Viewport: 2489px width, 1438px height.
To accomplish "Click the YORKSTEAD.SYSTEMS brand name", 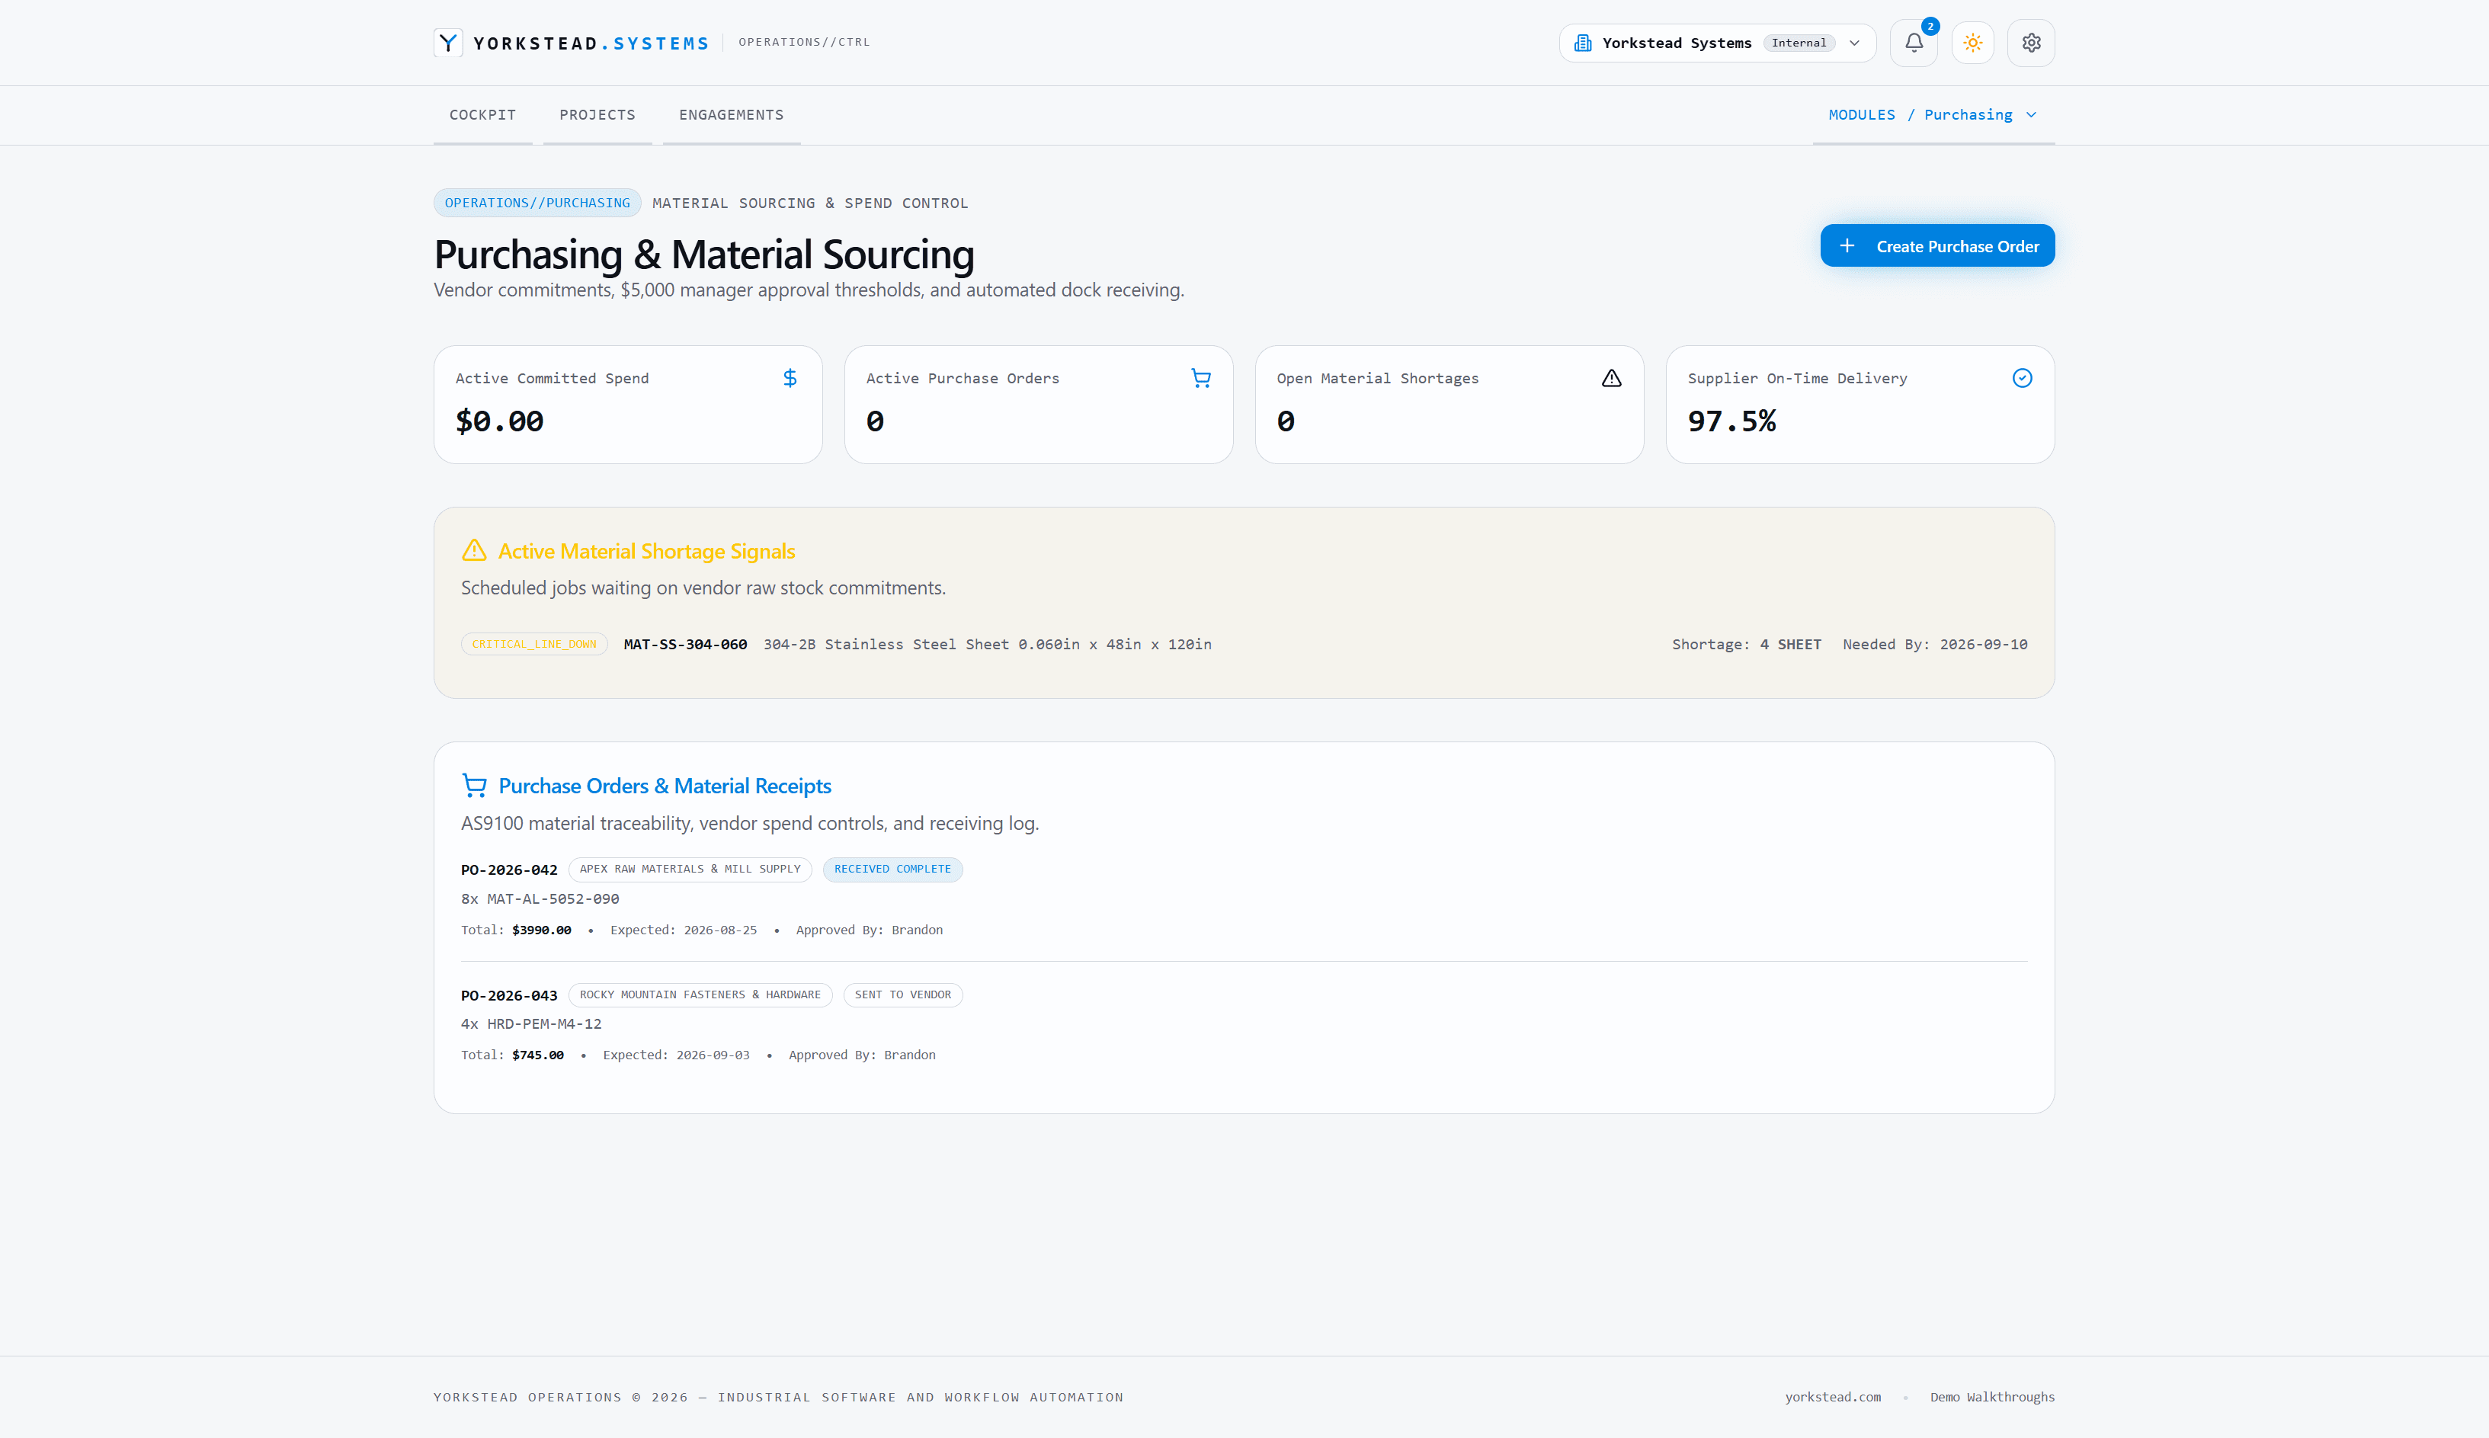I will coord(591,43).
